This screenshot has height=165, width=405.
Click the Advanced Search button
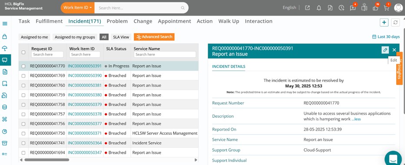(154, 37)
